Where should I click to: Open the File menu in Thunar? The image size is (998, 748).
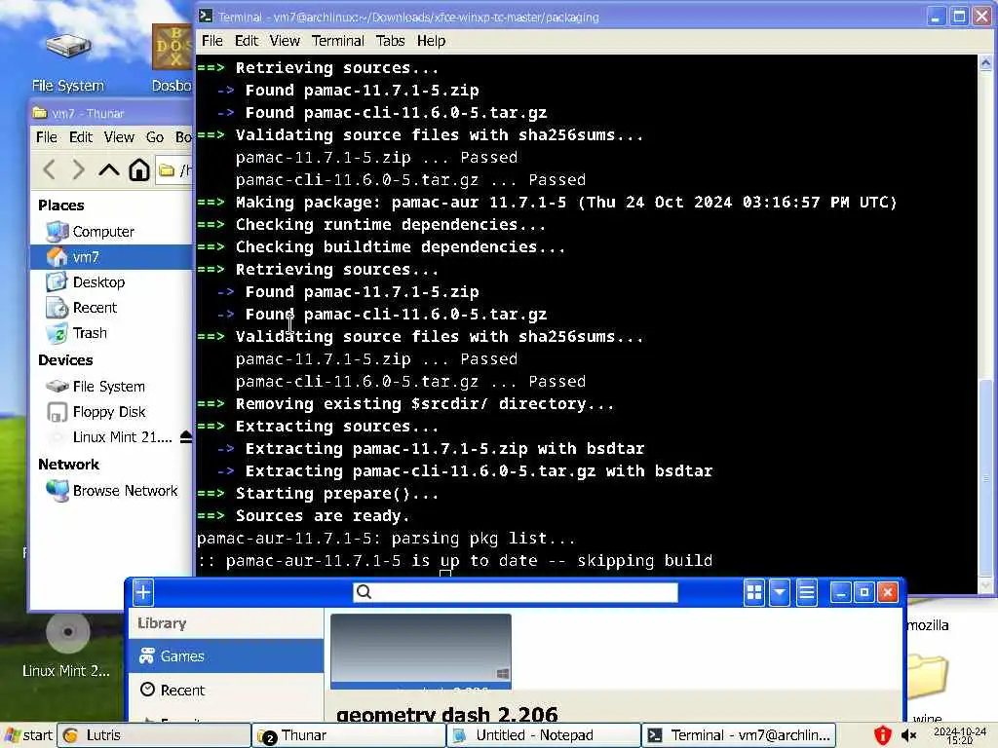[47, 137]
